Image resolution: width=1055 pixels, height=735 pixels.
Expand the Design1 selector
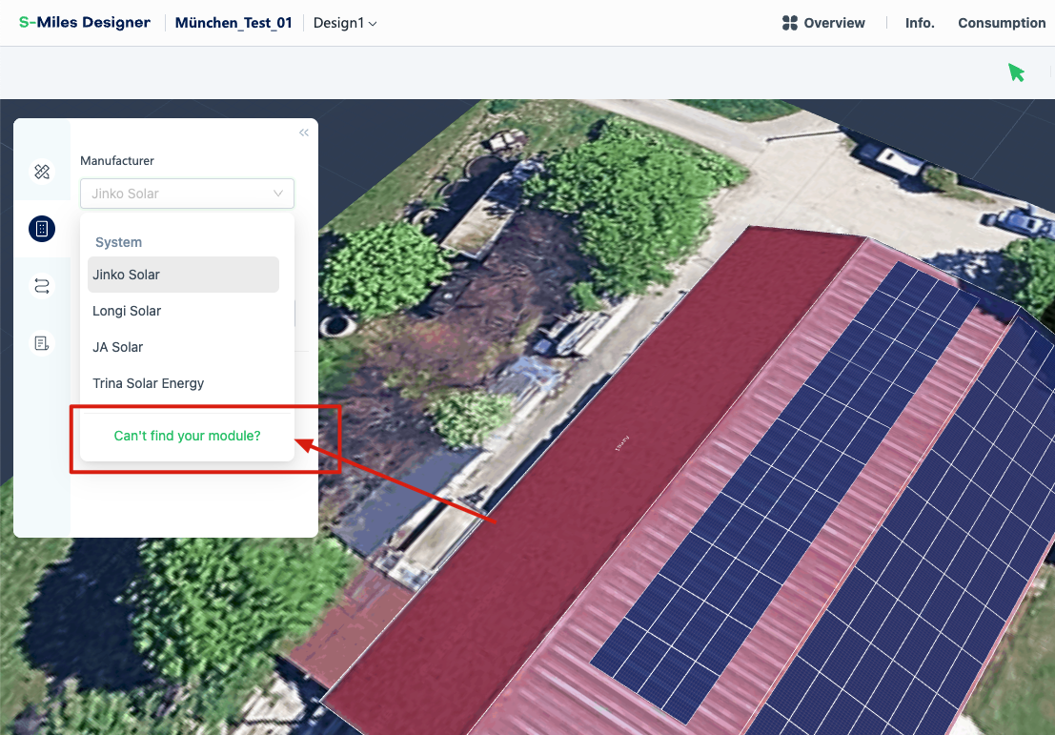coord(344,23)
